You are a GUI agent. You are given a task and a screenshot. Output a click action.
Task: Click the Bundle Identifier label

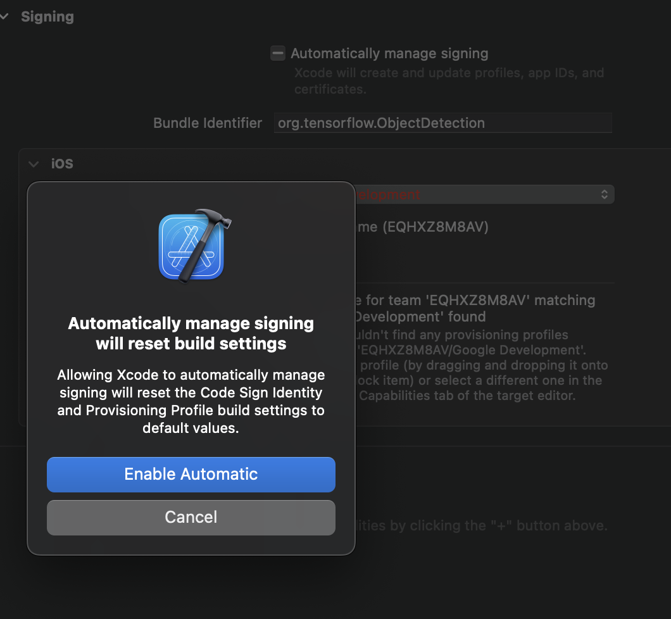pos(208,123)
